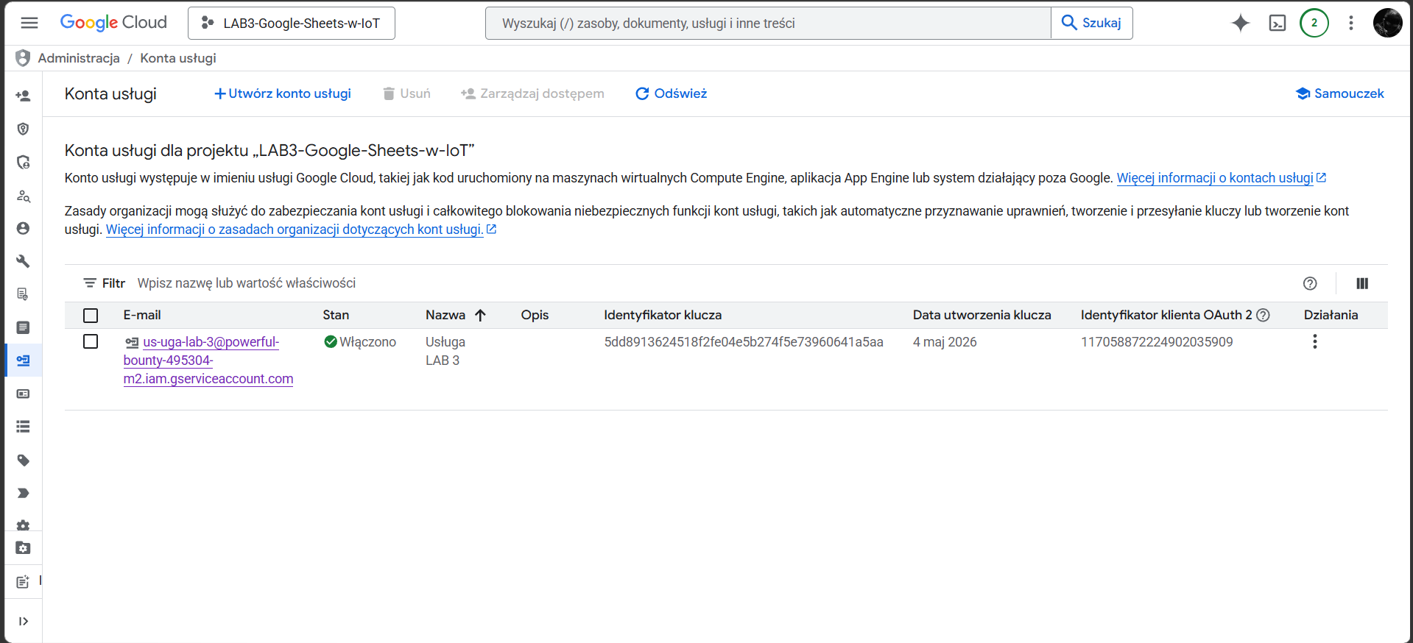Click the Stan column header
The image size is (1413, 643).
[x=336, y=315]
